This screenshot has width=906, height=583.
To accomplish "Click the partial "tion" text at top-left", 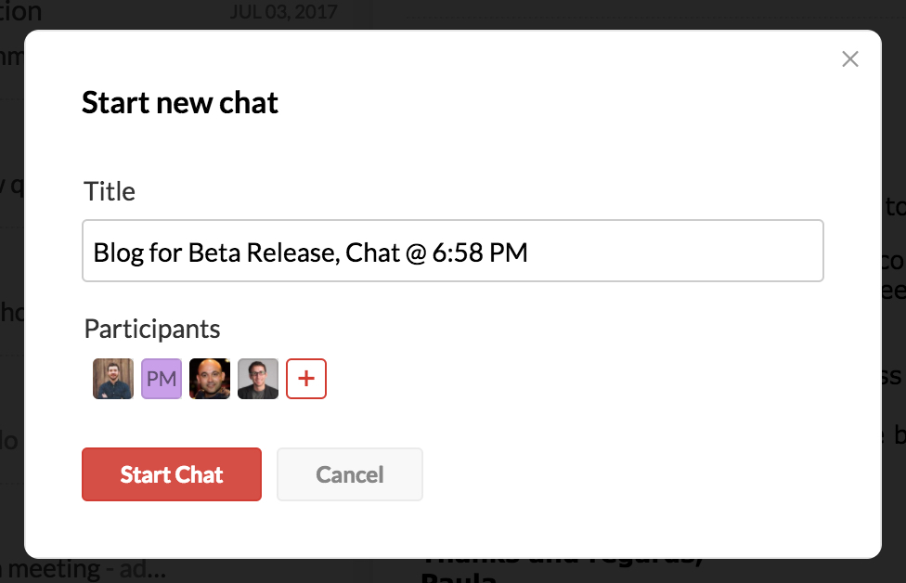I will [20, 11].
